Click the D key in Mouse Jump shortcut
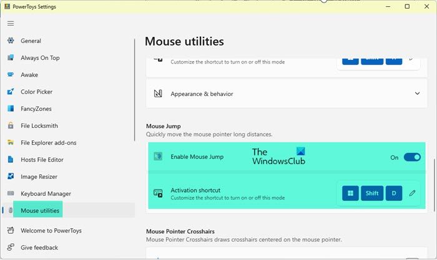The image size is (437, 260). 394,193
